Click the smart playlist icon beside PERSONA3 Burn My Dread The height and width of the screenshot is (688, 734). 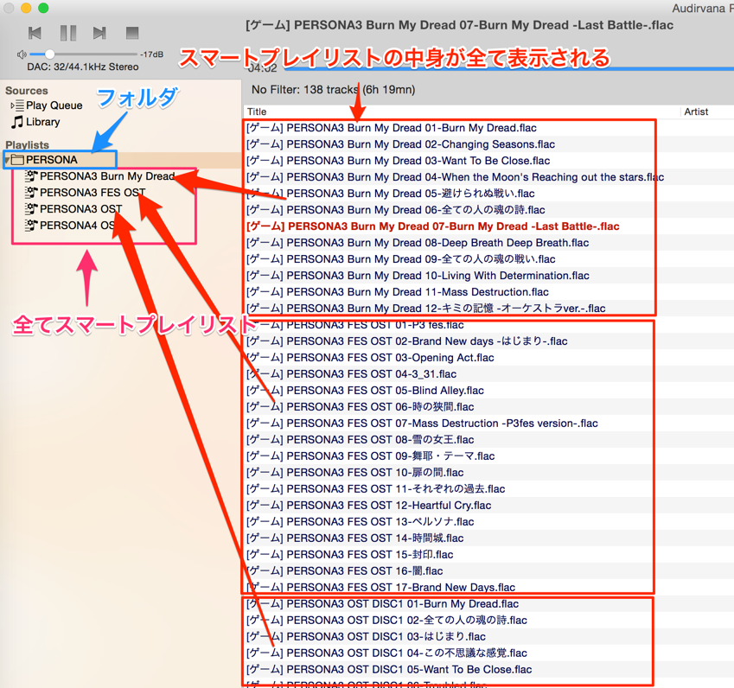point(31,177)
